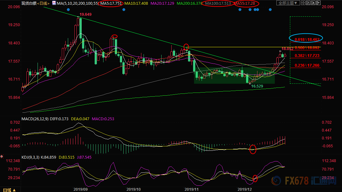The image size is (342, 192).
Task: Select the MA5:17.751 moving average label
Action: tap(111, 3)
